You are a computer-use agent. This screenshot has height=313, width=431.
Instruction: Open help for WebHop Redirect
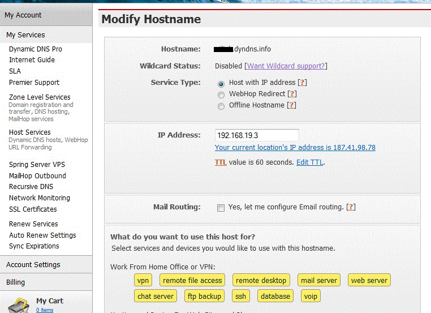pyautogui.click(x=292, y=94)
